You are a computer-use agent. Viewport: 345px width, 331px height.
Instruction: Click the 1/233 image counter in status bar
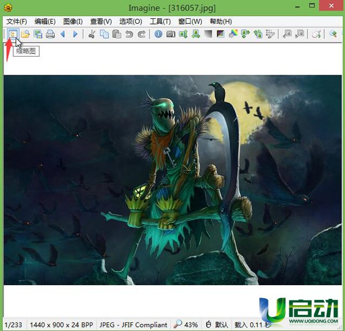tap(13, 325)
